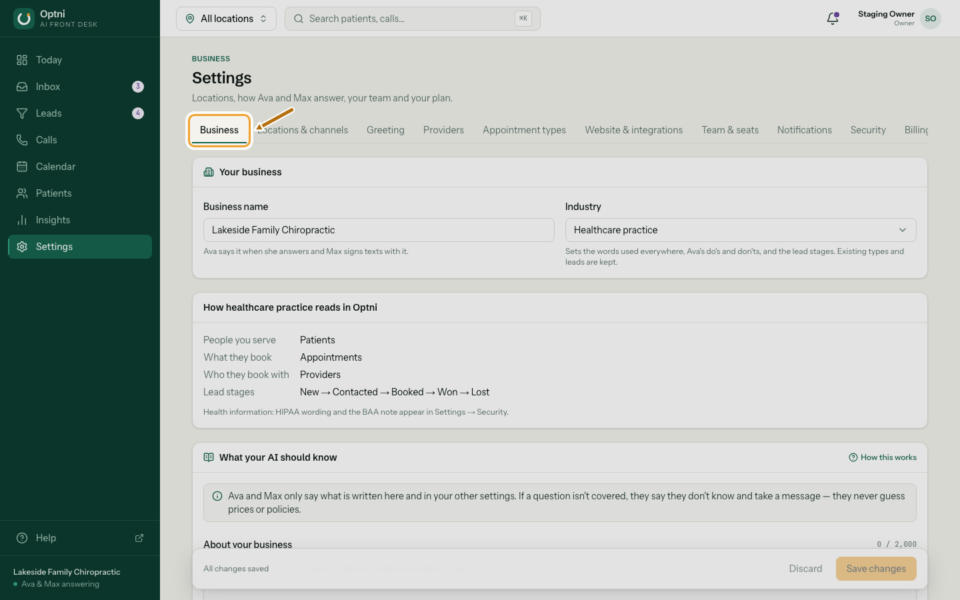Click the search magnifier icon

tap(299, 19)
